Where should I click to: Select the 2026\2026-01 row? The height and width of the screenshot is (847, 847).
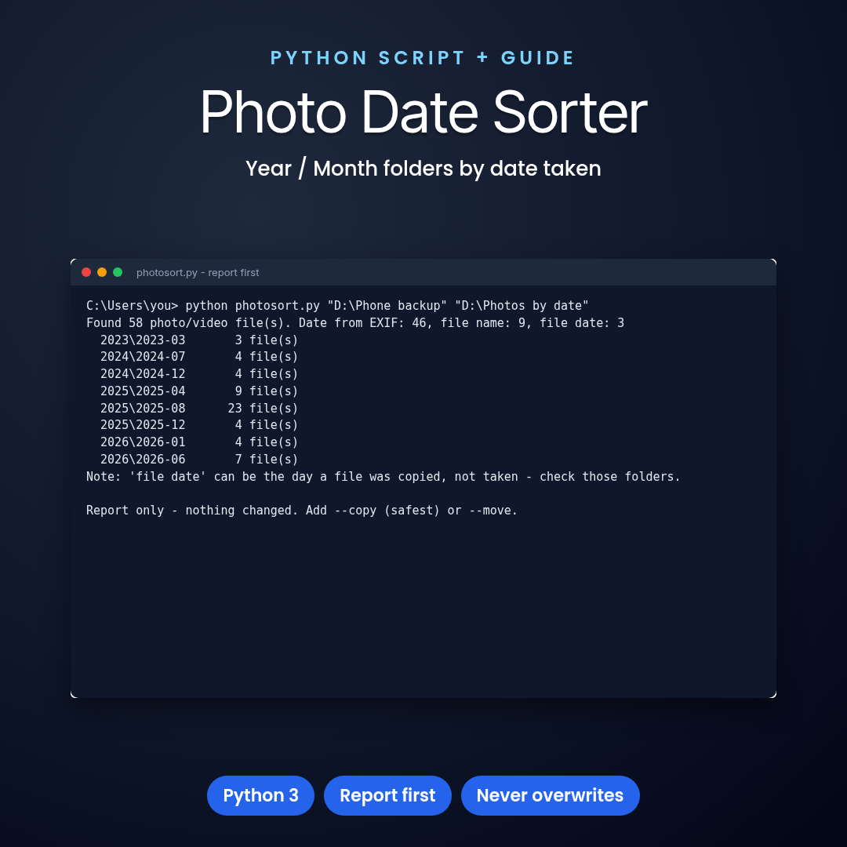(x=198, y=442)
